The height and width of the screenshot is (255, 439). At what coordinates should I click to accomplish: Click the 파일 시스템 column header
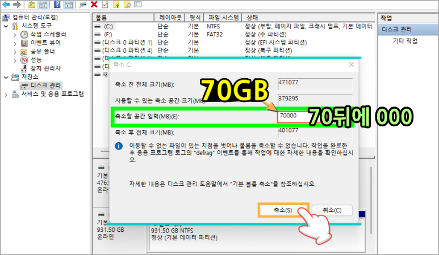(x=223, y=18)
